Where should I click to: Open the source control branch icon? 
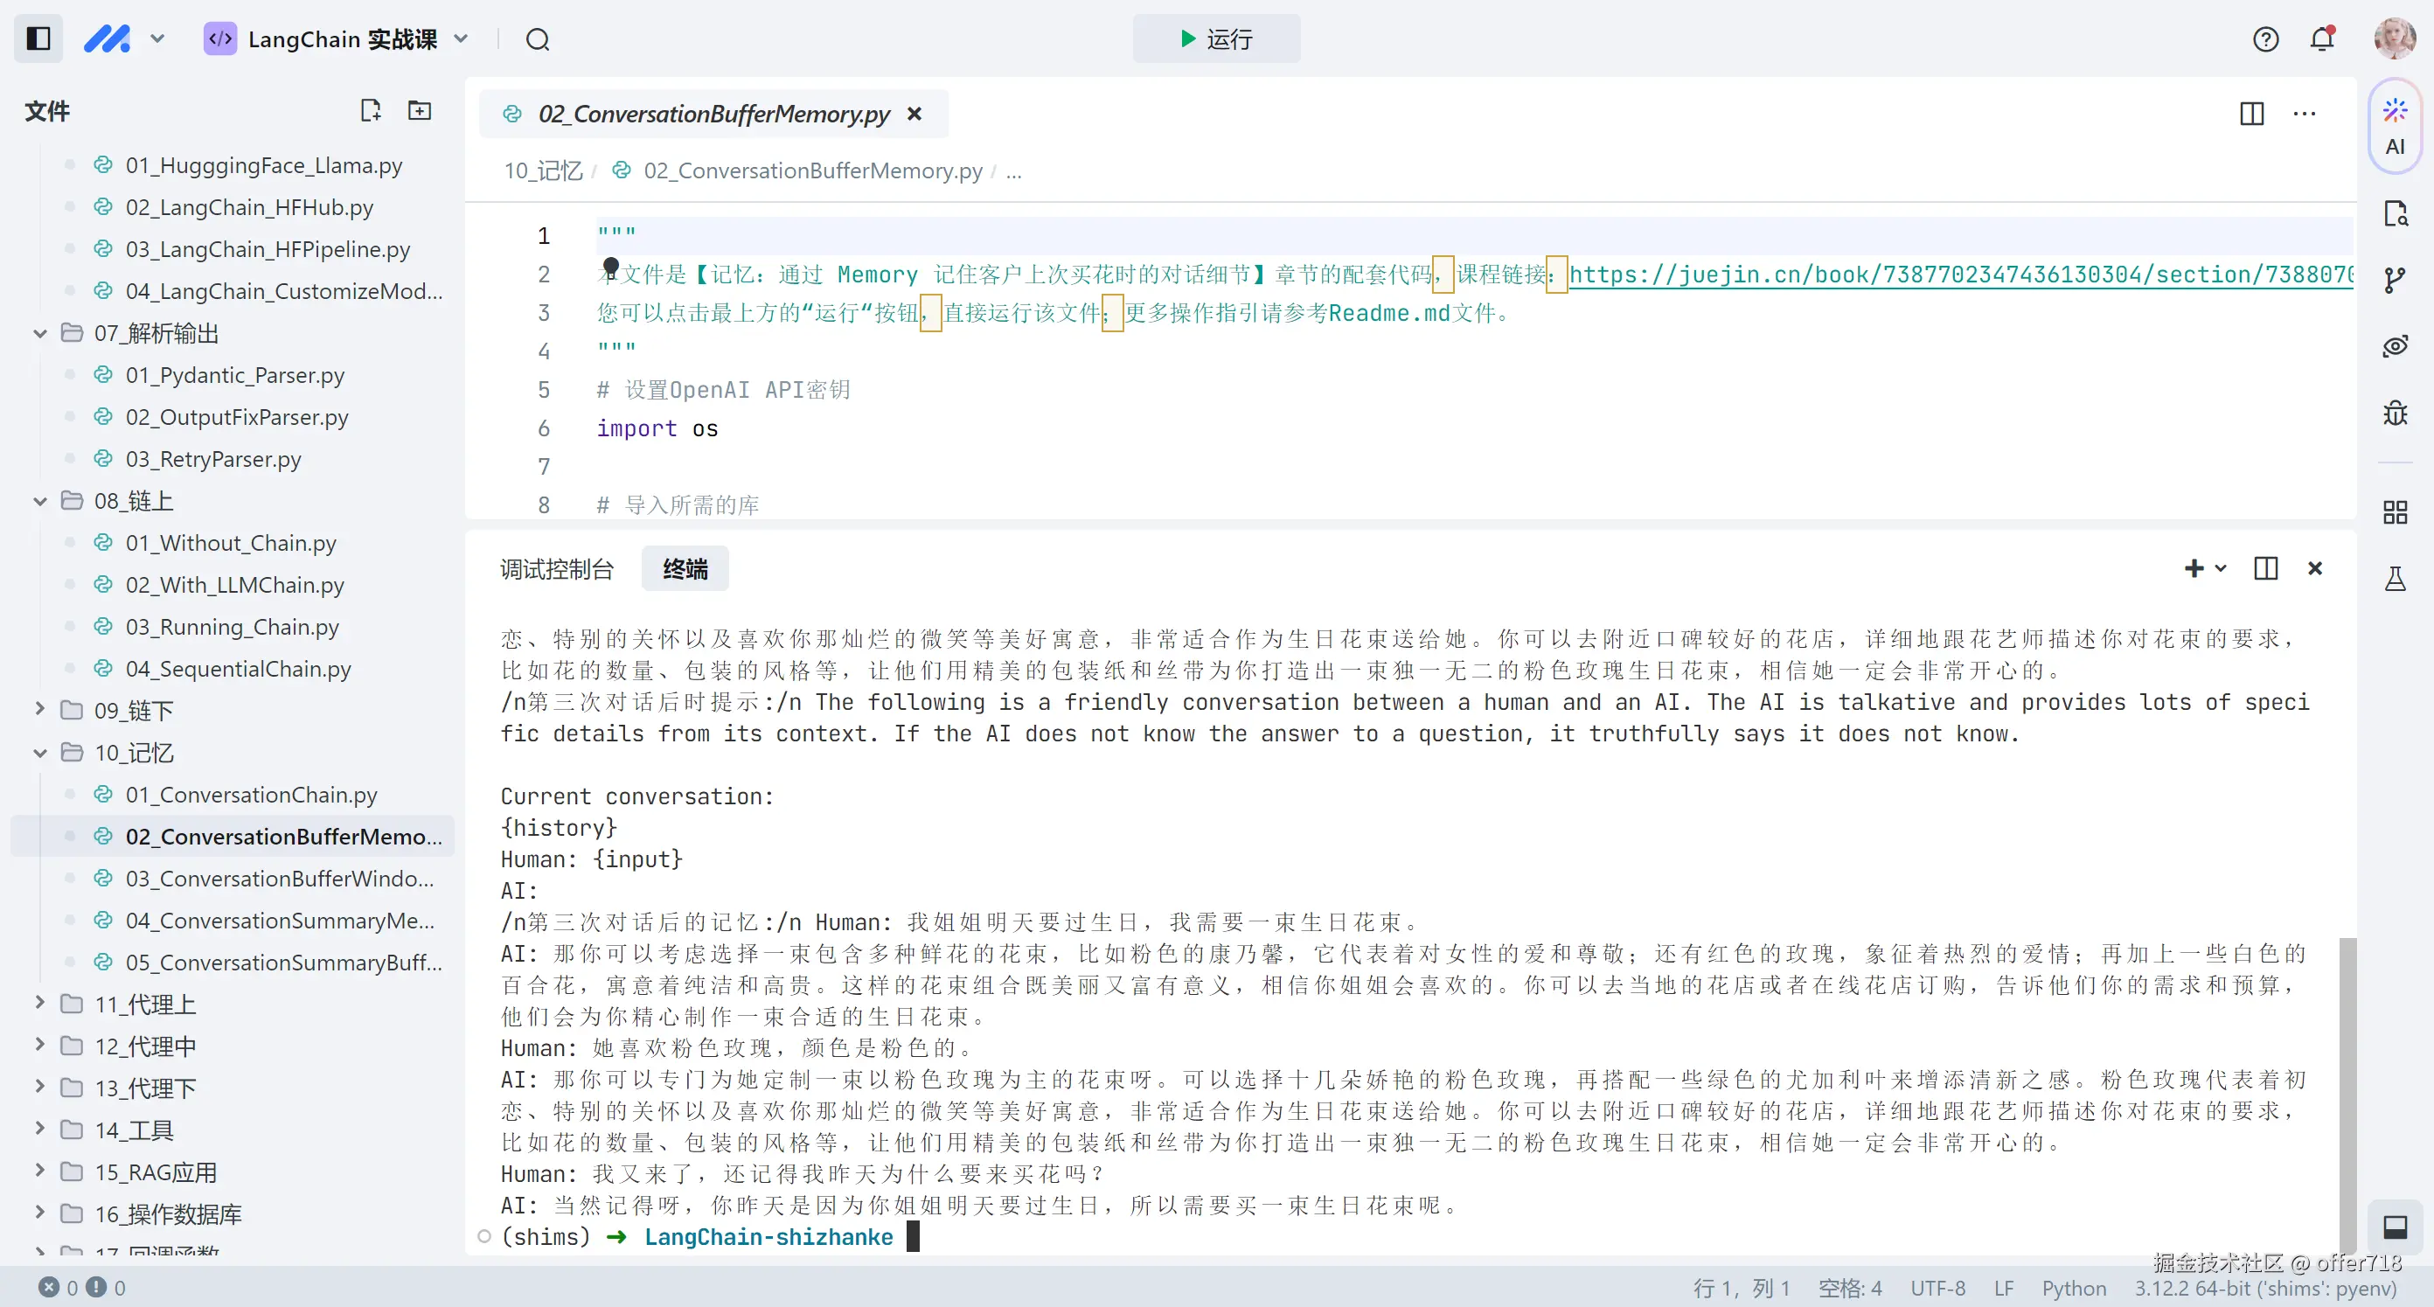click(2394, 280)
